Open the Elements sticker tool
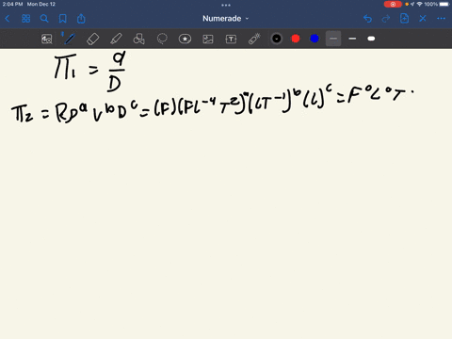Screen dimensions: 452x339 [185, 39]
